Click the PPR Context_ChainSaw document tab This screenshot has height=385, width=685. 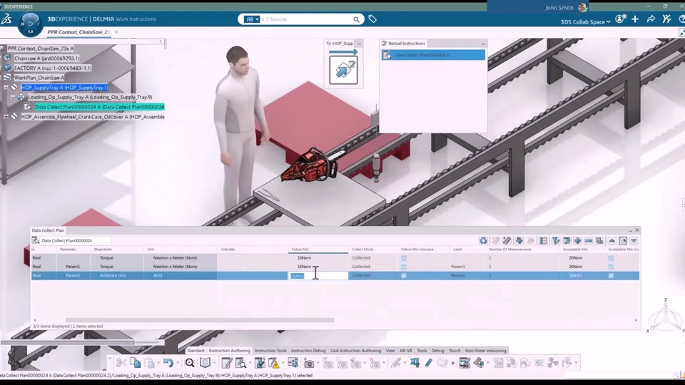tap(78, 32)
